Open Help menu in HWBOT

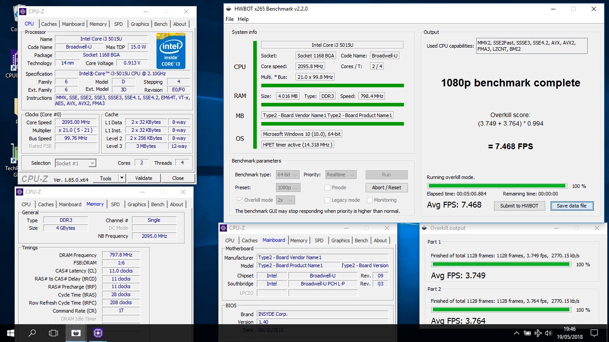(243, 19)
